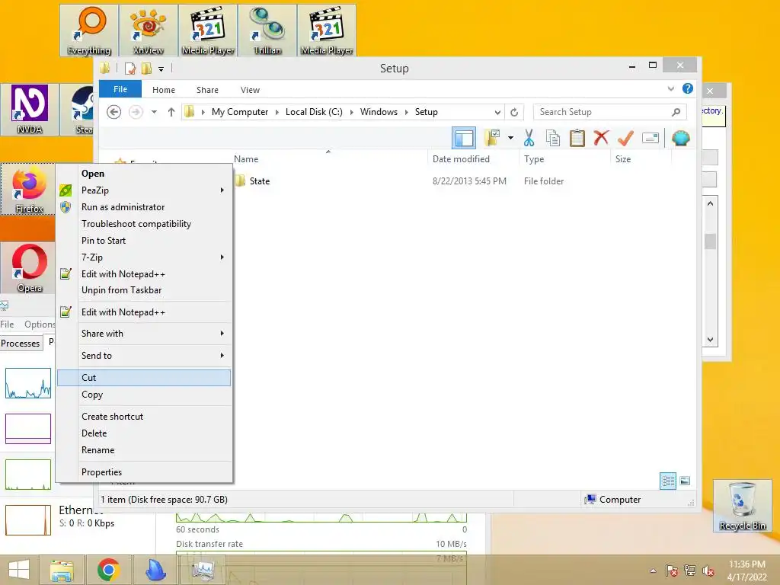Open Chrome from the taskbar
The width and height of the screenshot is (780, 585).
[108, 570]
